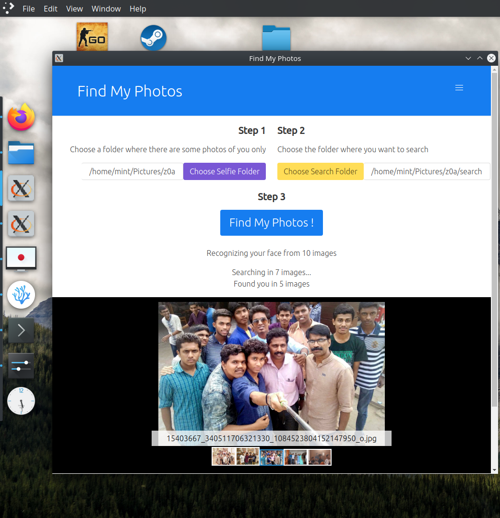Click 'Searching in 7 images...' text
Image resolution: width=500 pixels, height=518 pixels.
(272, 273)
